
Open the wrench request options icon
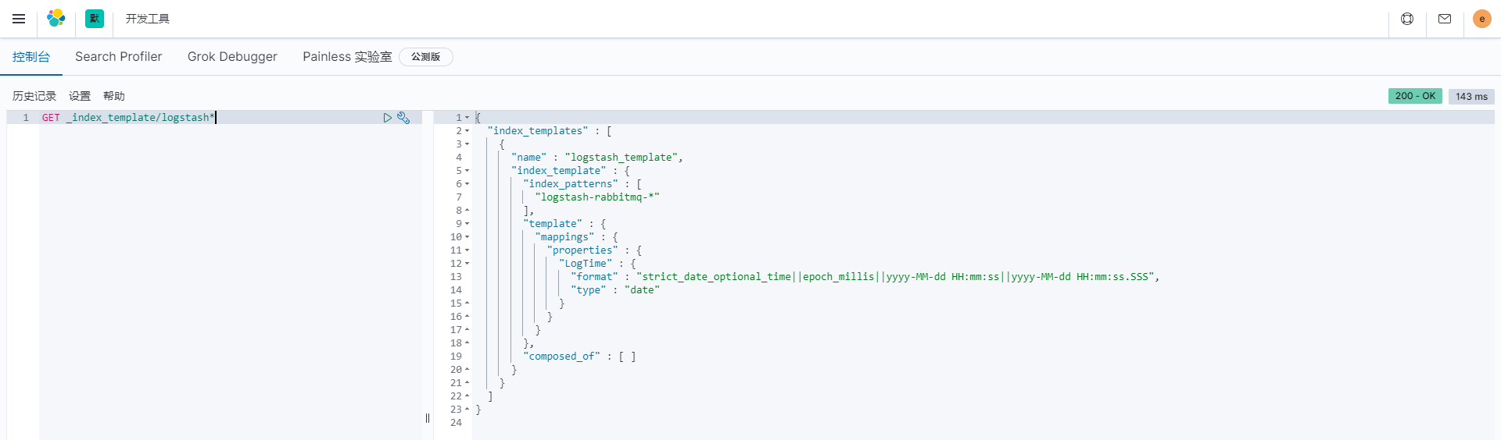[403, 118]
